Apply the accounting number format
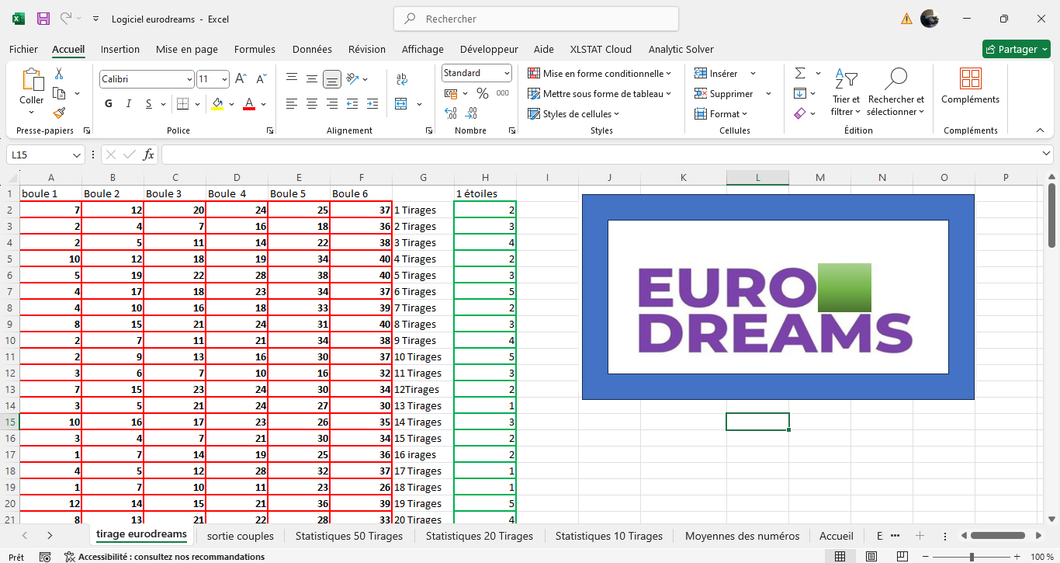The width and height of the screenshot is (1060, 563). click(x=451, y=93)
